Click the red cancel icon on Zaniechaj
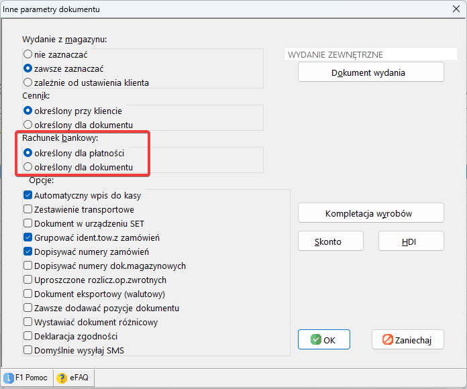Image resolution: width=467 pixels, height=389 pixels. click(387, 339)
